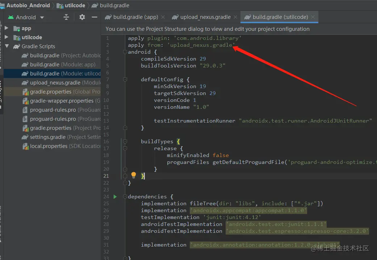Fold the android block at line 3
Screen dimensions: 377x260
click(x=125, y=52)
